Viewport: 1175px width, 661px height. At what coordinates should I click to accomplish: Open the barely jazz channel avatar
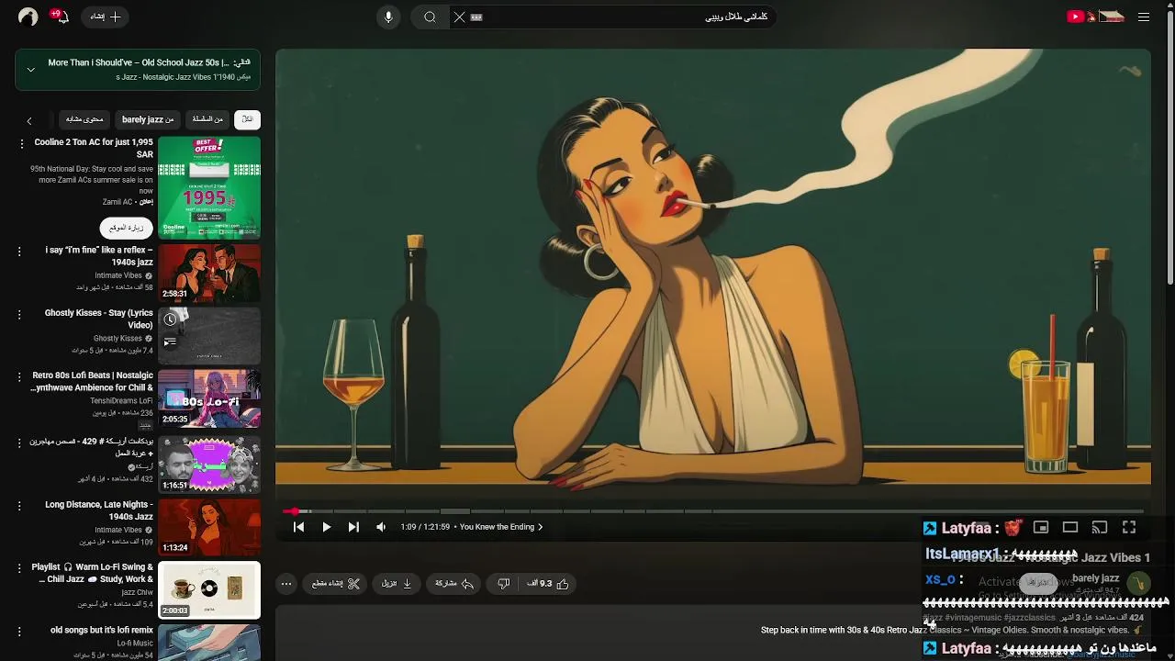pos(1138,583)
